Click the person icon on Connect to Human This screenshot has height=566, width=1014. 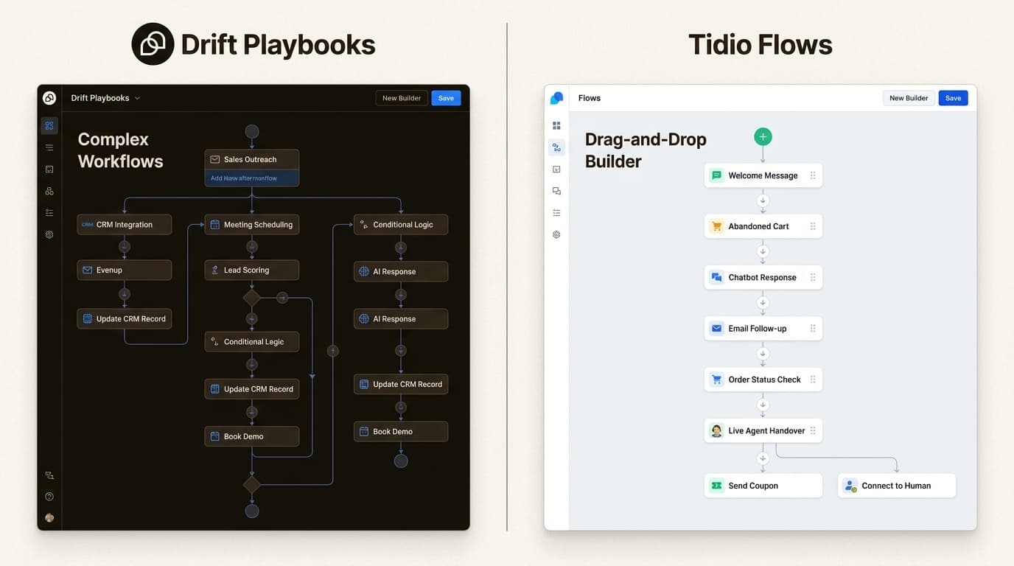(x=850, y=486)
